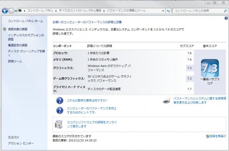
Task: Expand the breadcrumb arrow after すべてのコントロール パネル項目
Action: click(x=104, y=11)
